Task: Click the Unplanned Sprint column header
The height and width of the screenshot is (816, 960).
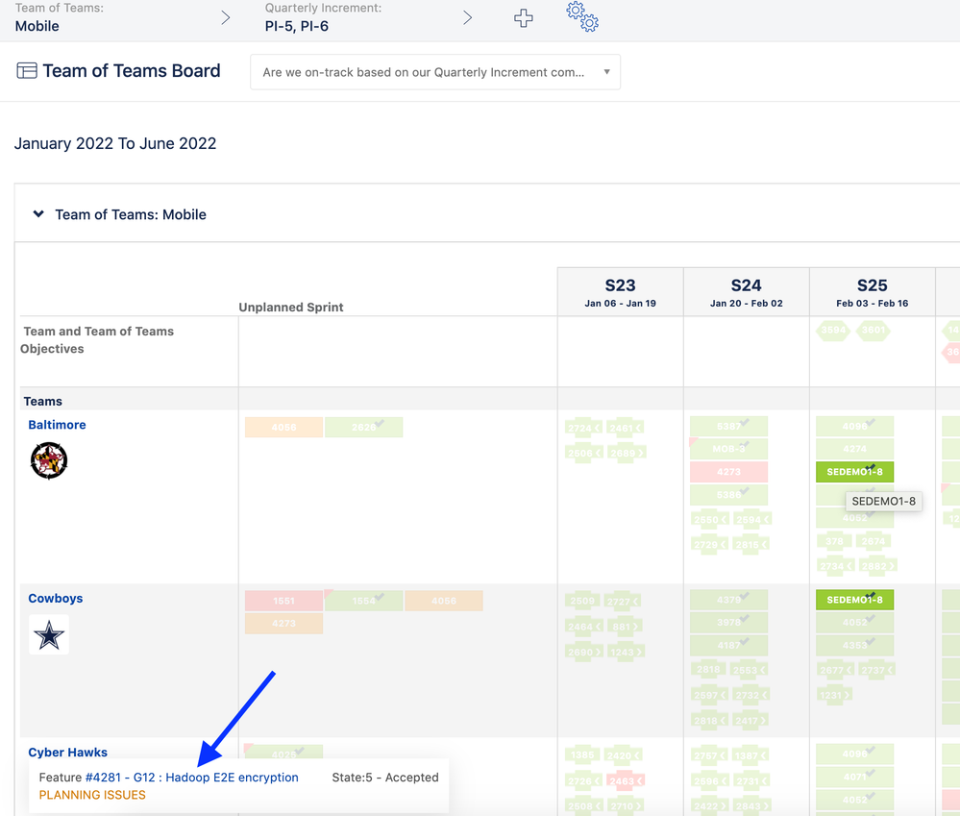Action: [291, 308]
